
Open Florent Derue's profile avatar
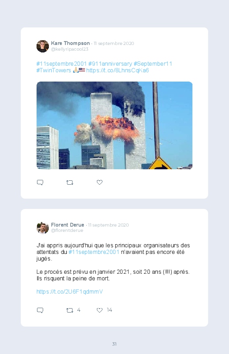[43, 228]
